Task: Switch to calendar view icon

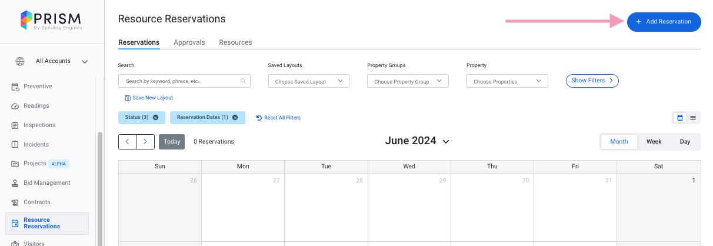Action: [x=680, y=118]
